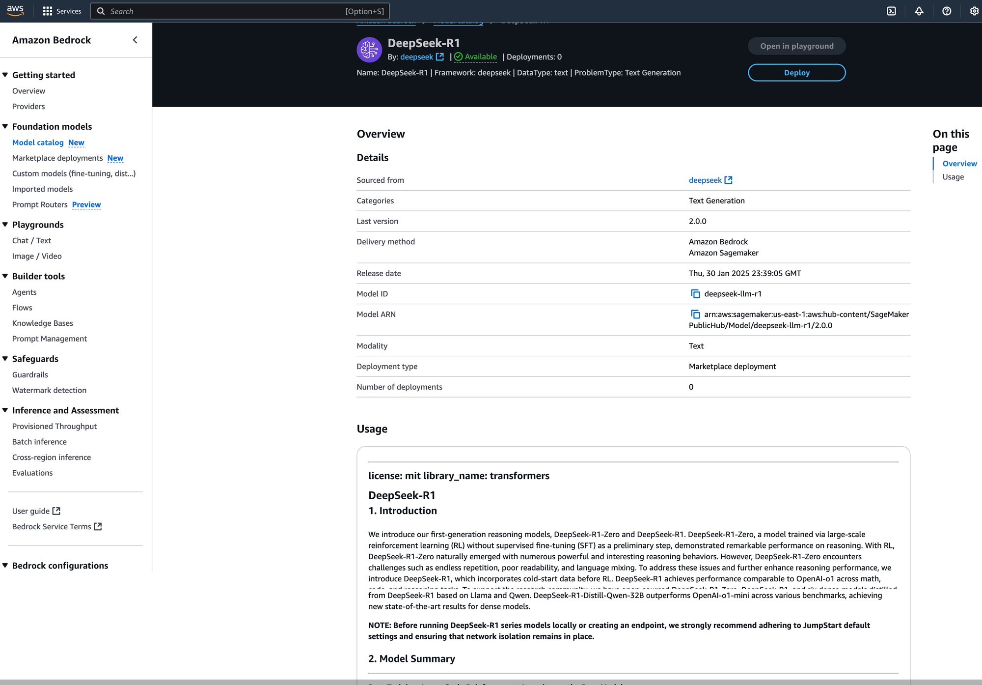Open the notifications bell icon
982x685 pixels.
919,11
